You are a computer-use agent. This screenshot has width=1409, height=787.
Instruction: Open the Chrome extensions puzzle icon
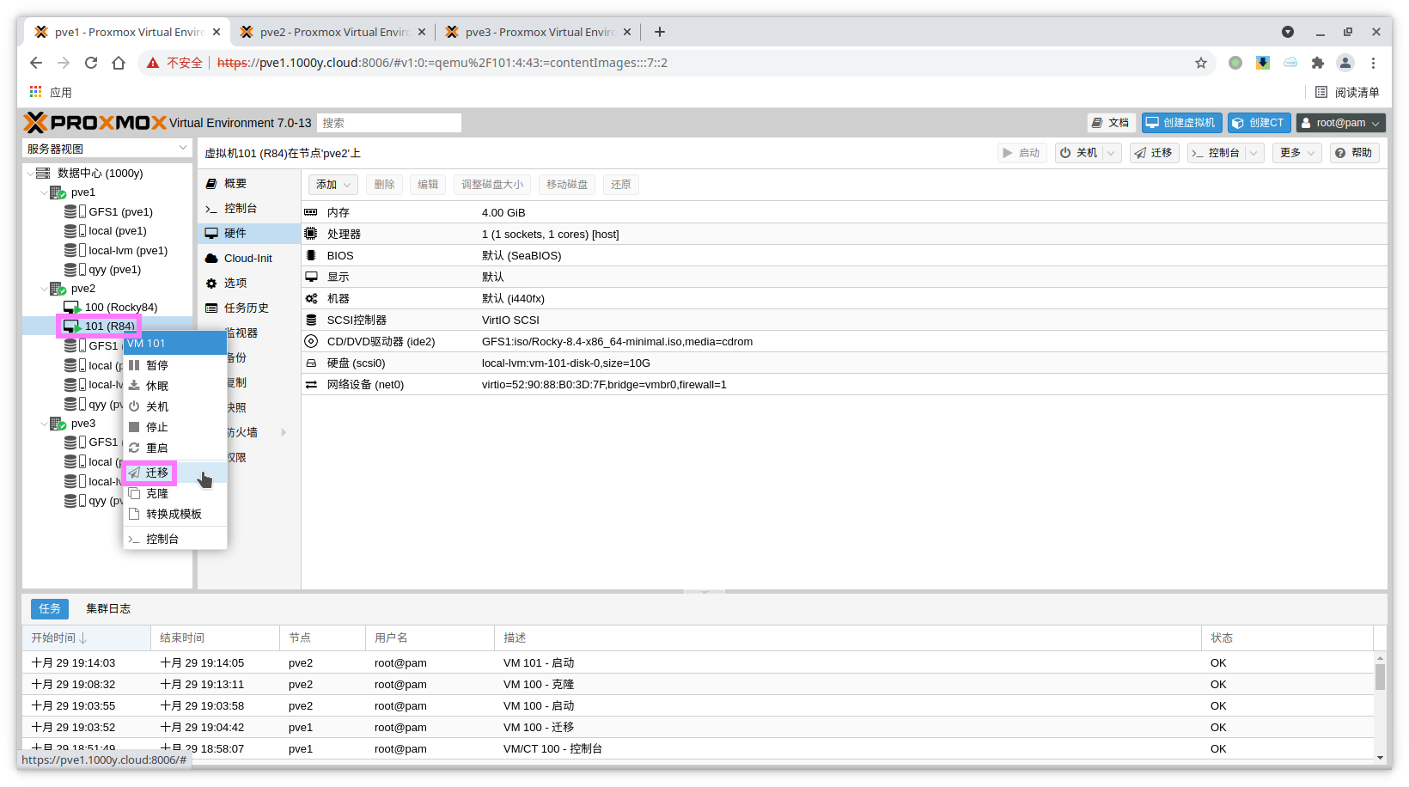click(x=1317, y=63)
